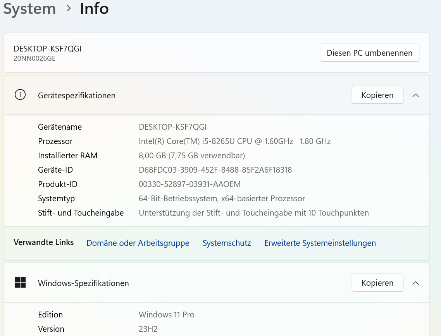The height and width of the screenshot is (336, 441).
Task: Collapse the Gerätespezifikationen section chevron
Action: pos(415,96)
